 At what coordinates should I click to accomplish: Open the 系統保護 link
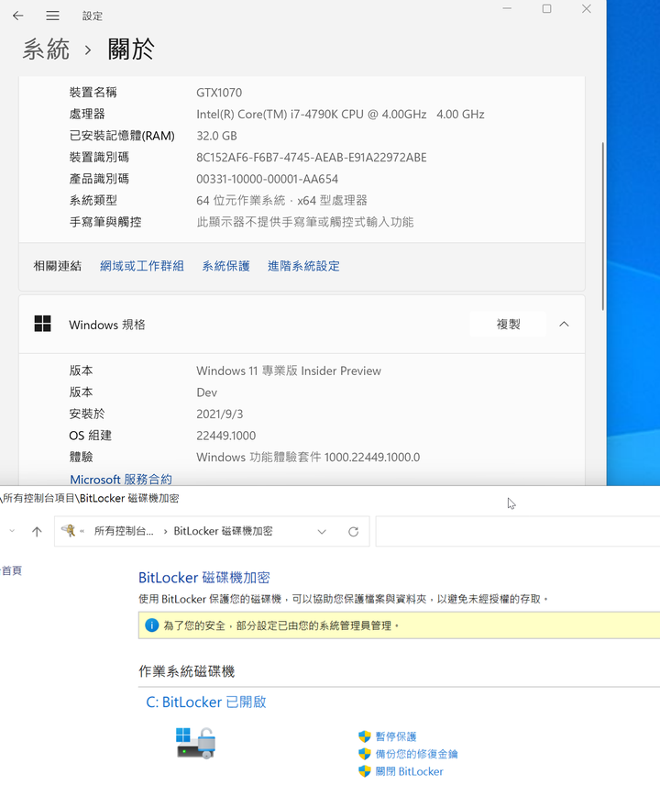[225, 266]
